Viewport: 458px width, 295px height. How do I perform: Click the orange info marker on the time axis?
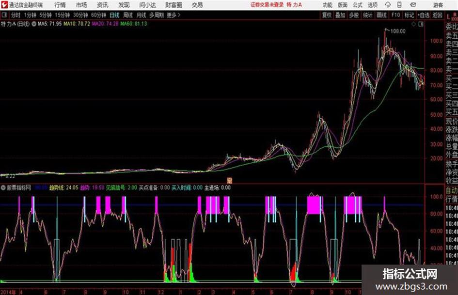[230, 181]
